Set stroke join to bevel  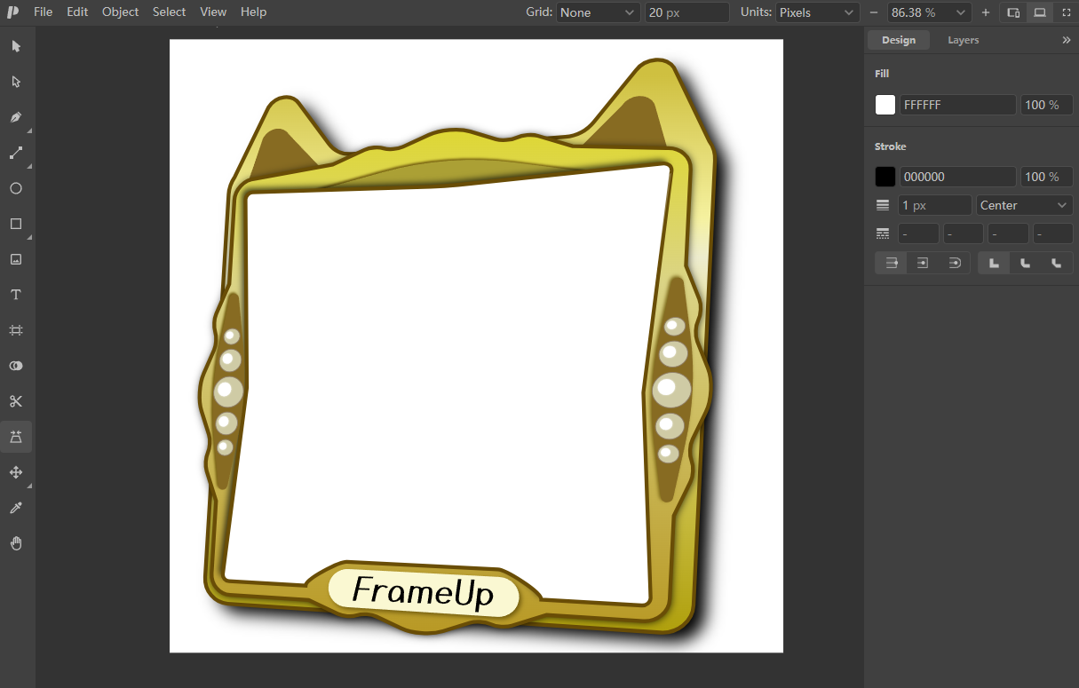click(1057, 263)
